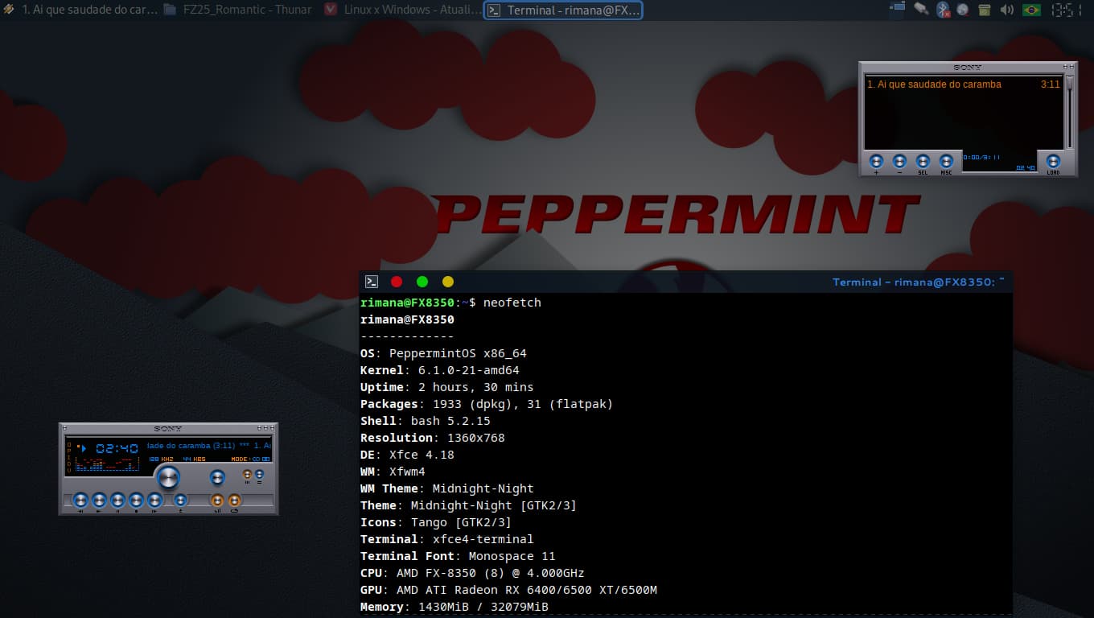Screen dimensions: 1094x618
Task: Click the red button on terminal titlebar
Action: pyautogui.click(x=397, y=282)
